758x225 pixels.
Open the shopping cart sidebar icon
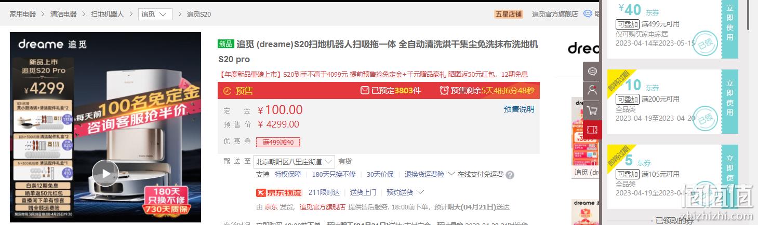point(592,110)
